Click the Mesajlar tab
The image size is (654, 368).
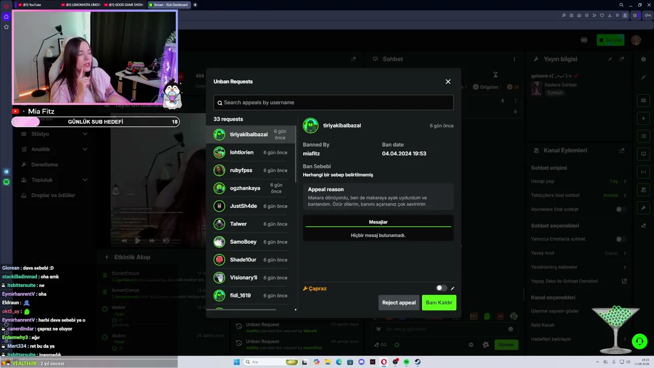point(378,222)
